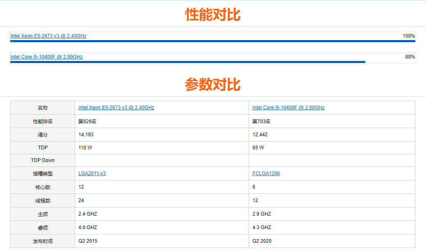Click the 4.0 GHZ turbo frequency value
The image size is (426, 250).
pos(87,227)
